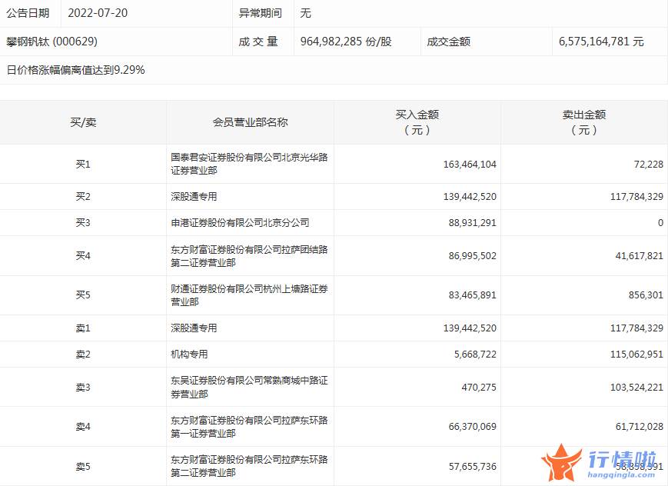
Task: Select the 买5 row label
Action: point(83,295)
